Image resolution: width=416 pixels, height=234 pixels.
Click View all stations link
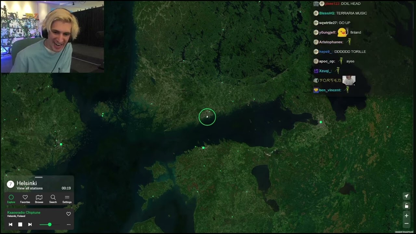[30, 188]
